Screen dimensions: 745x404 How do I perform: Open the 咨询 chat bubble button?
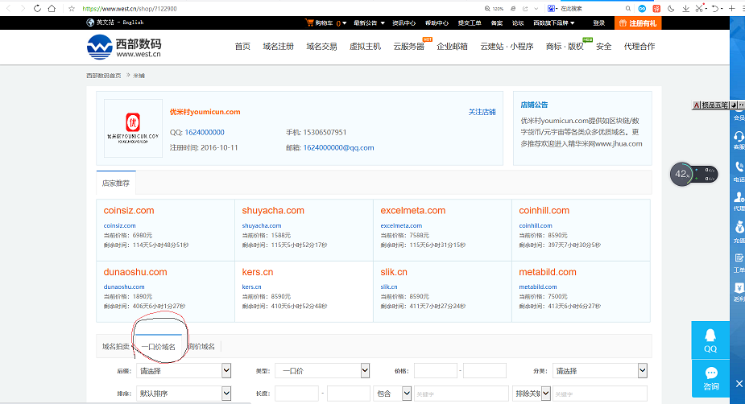pos(710,378)
